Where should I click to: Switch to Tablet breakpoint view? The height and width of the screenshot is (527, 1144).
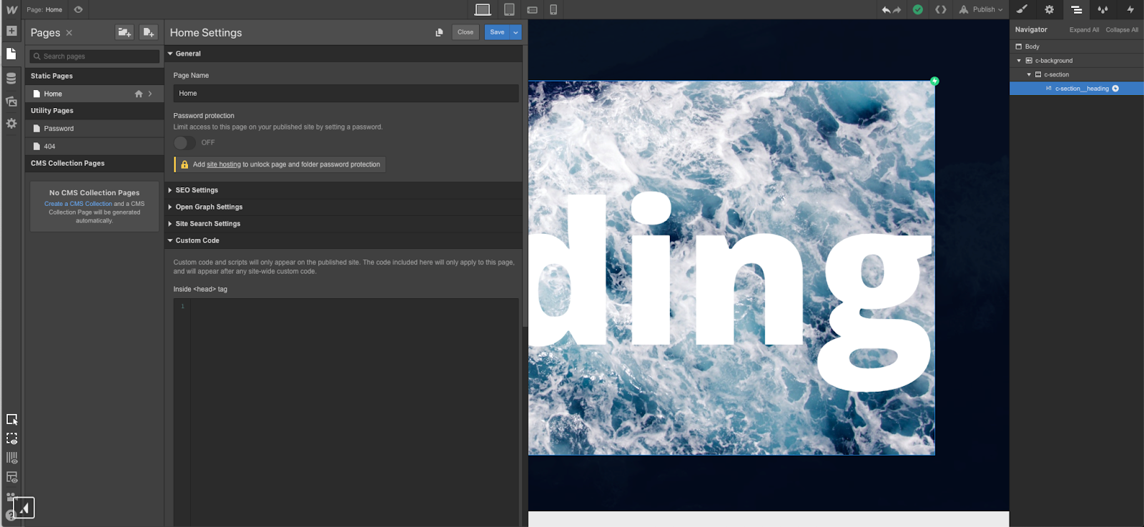[x=509, y=9]
